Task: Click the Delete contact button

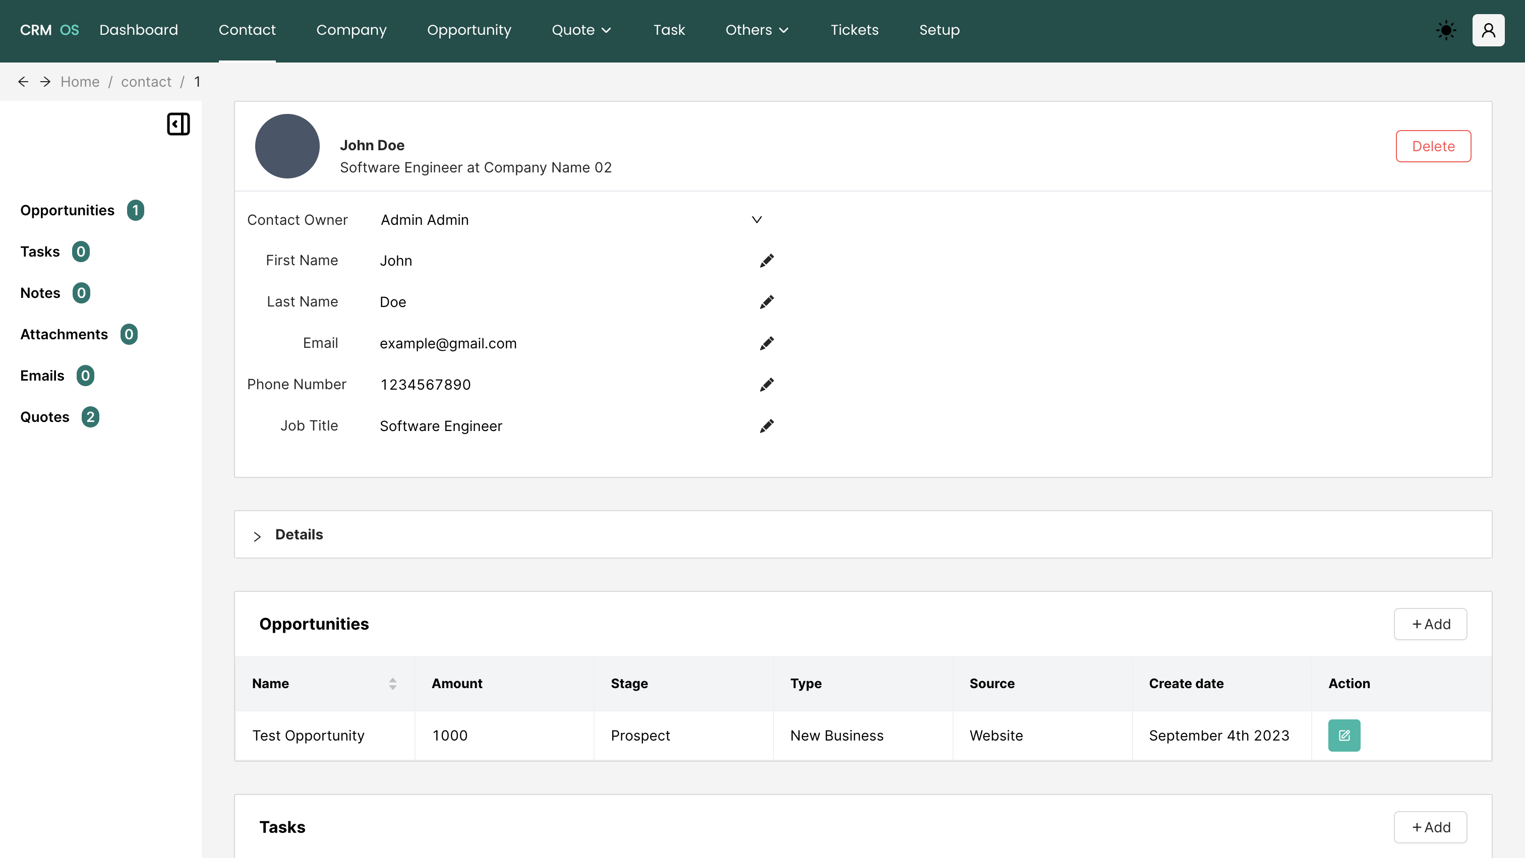Action: click(x=1433, y=146)
